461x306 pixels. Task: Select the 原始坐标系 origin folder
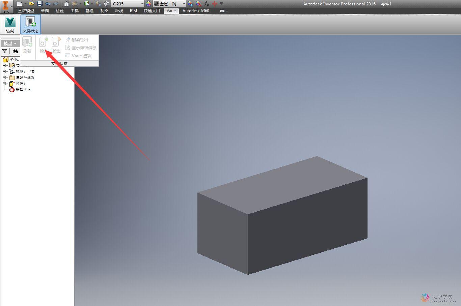(x=22, y=78)
